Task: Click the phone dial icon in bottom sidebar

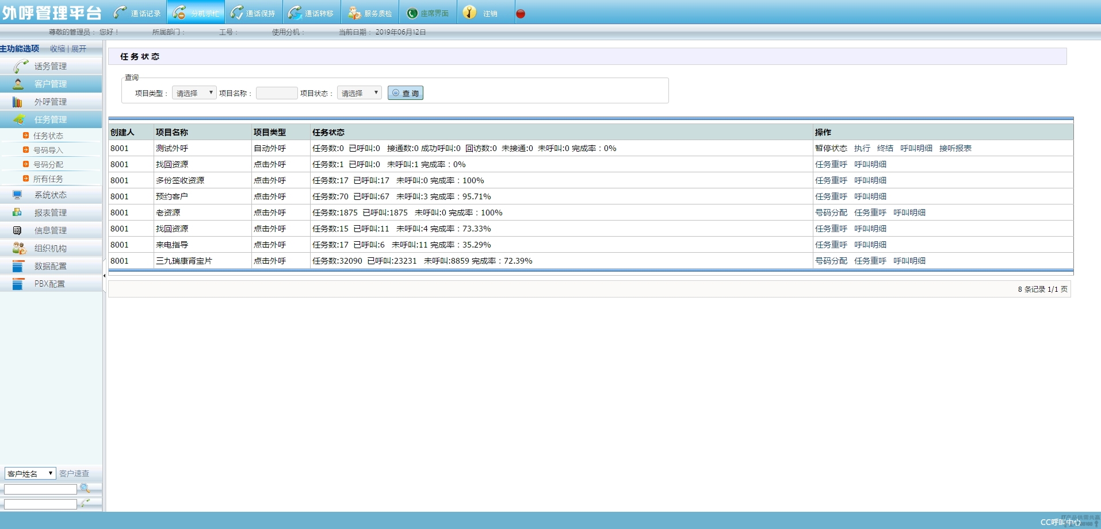Action: click(x=85, y=503)
